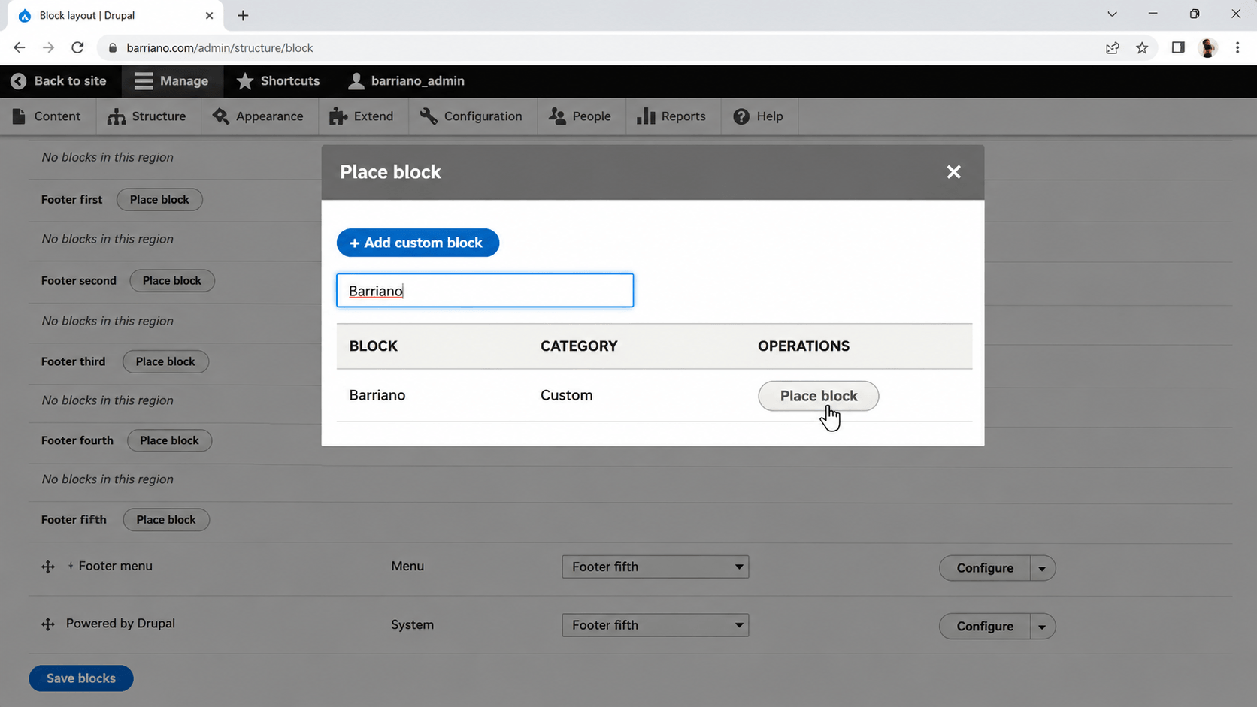Click the Powered by Drupal block name
The height and width of the screenshot is (707, 1257).
point(120,624)
